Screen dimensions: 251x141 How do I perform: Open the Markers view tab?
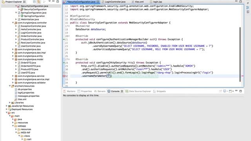pyautogui.click(x=69, y=91)
